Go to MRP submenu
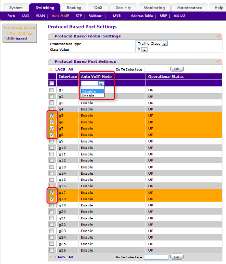 [x=163, y=16]
